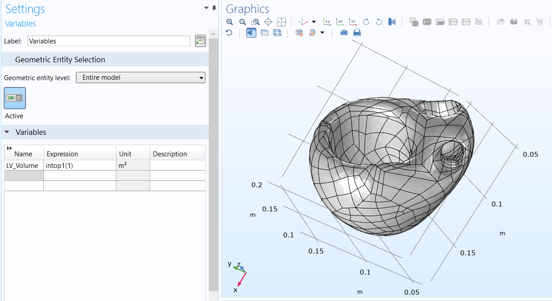Toggle wireframe rendering in Graphics toolbar
Image resolution: width=552 pixels, height=301 pixels.
(277, 33)
